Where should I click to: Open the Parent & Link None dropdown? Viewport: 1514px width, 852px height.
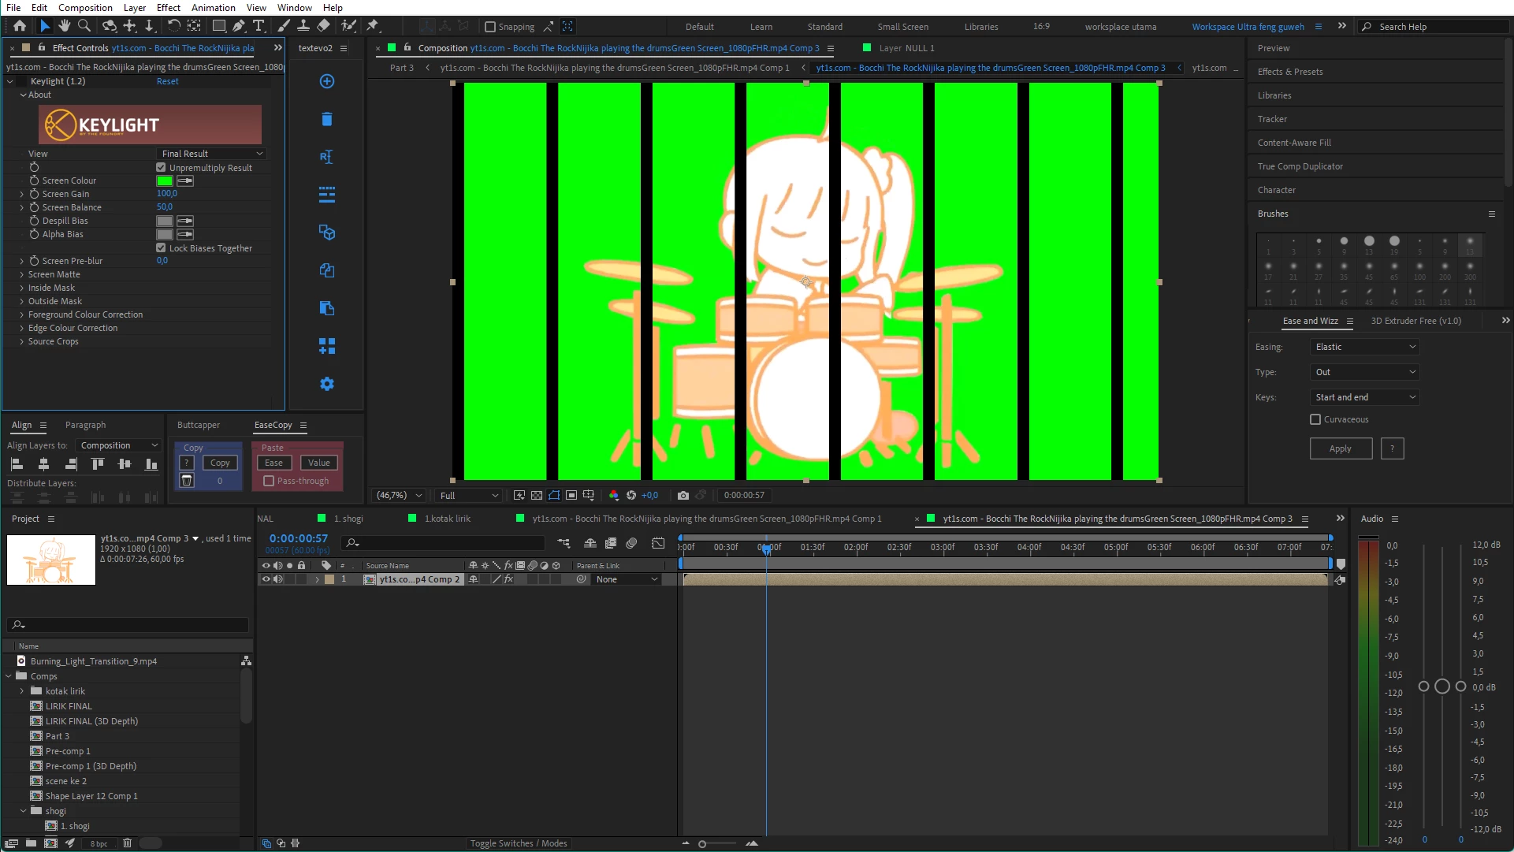(627, 579)
